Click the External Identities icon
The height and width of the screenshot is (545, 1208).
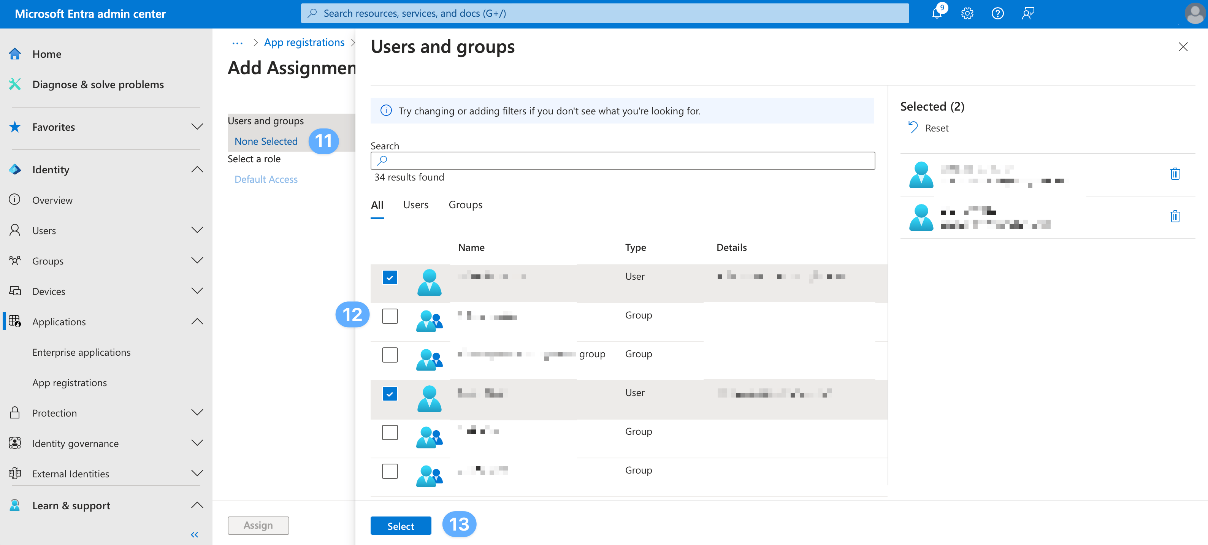point(14,473)
